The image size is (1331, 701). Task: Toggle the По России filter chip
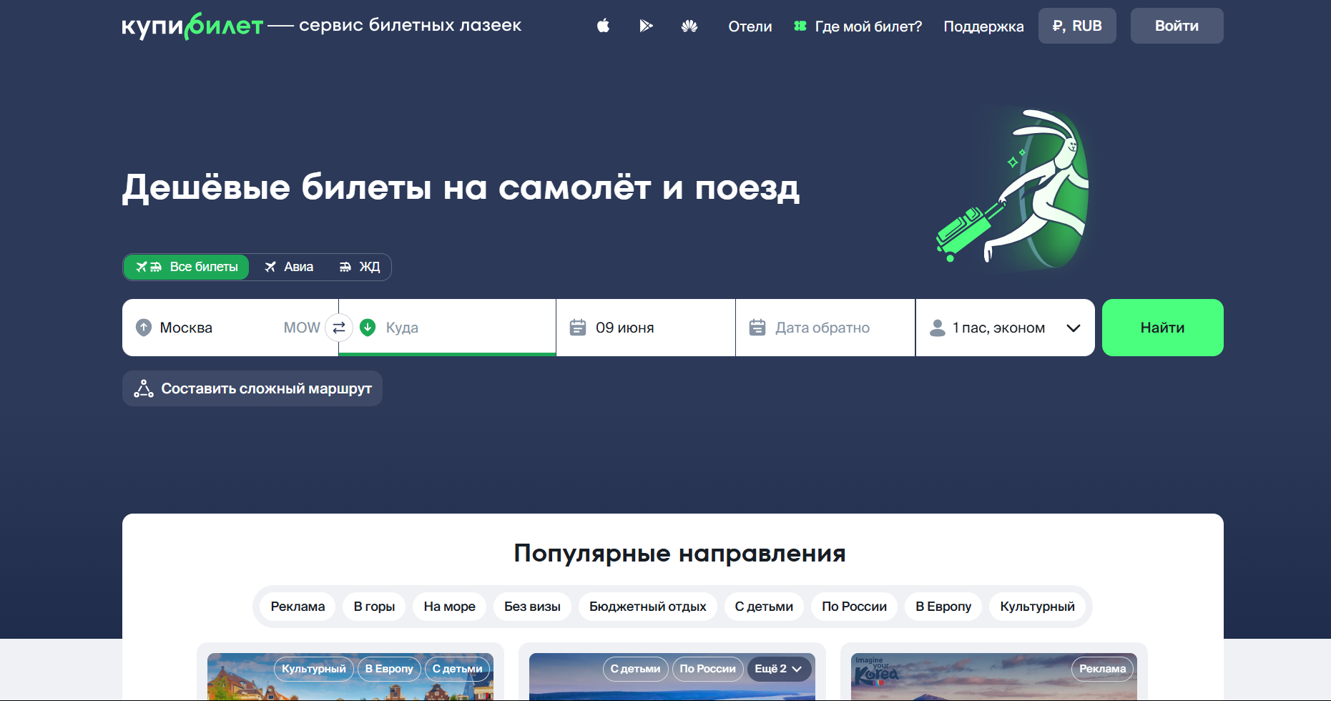[854, 607]
